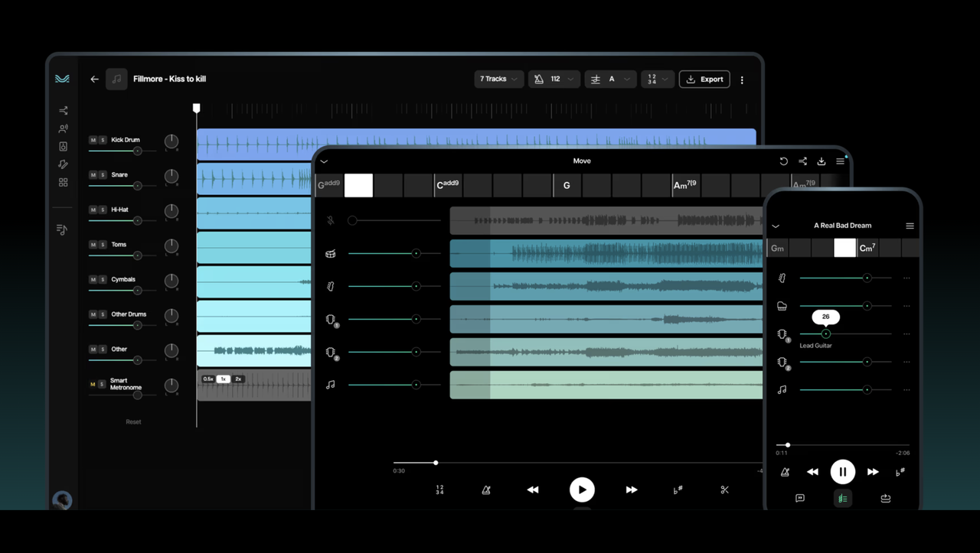Solo the Snare track
Screen dimensions: 980x553
click(x=102, y=175)
